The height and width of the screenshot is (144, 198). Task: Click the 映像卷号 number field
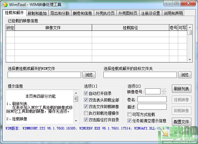point(153,91)
